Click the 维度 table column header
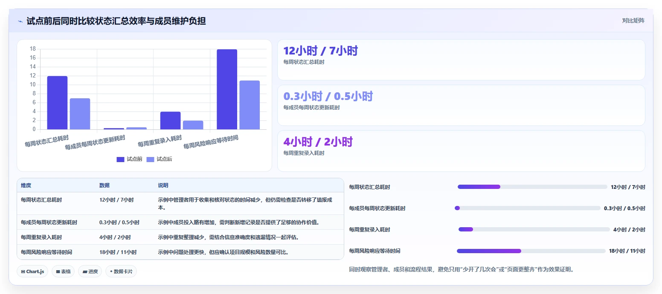Image resolution: width=662 pixels, height=294 pixels. 26,186
